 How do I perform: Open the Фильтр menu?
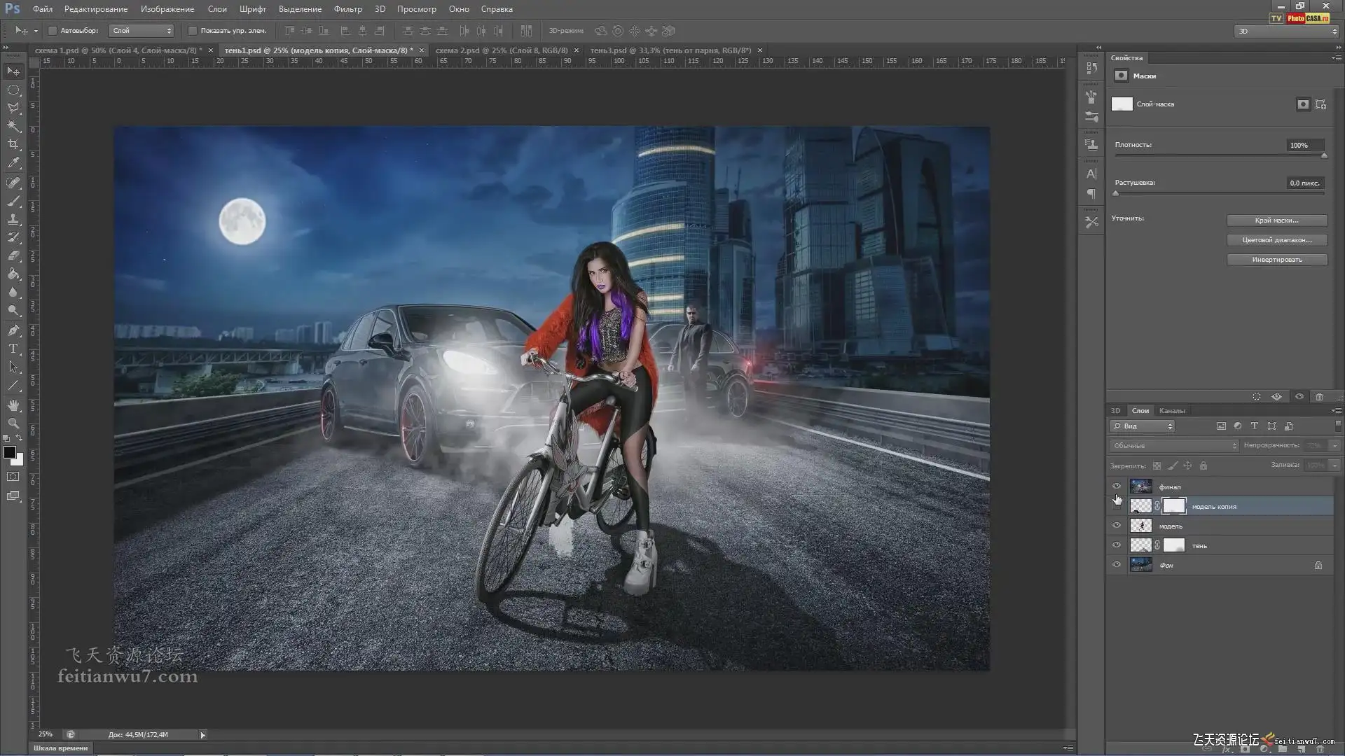[x=347, y=9]
